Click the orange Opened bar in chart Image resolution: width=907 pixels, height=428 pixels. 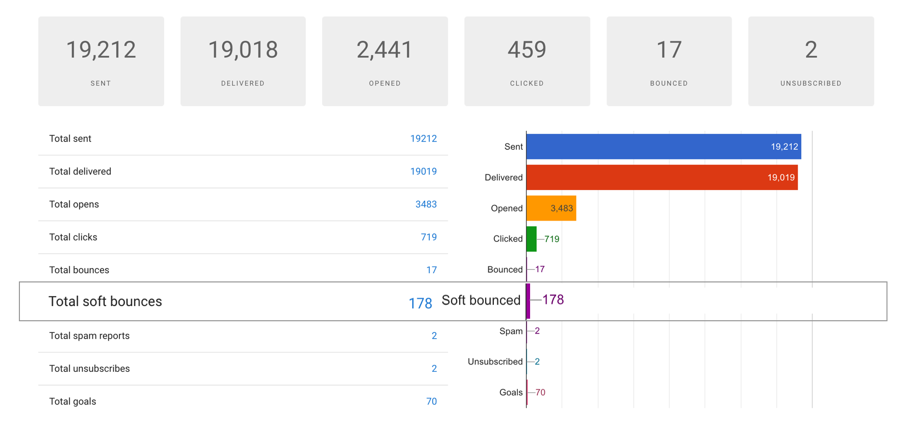pyautogui.click(x=551, y=208)
